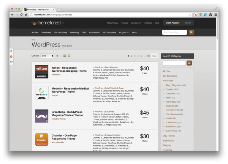Open the browser home icon
The height and width of the screenshot is (164, 228).
coord(26,14)
